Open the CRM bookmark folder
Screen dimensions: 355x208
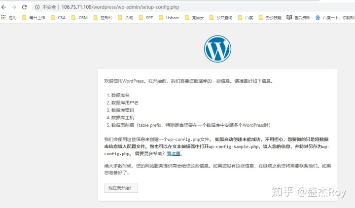tap(79, 18)
